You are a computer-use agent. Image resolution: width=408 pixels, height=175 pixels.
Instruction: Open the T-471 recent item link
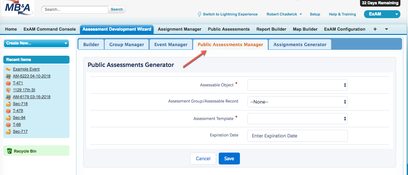(18, 83)
